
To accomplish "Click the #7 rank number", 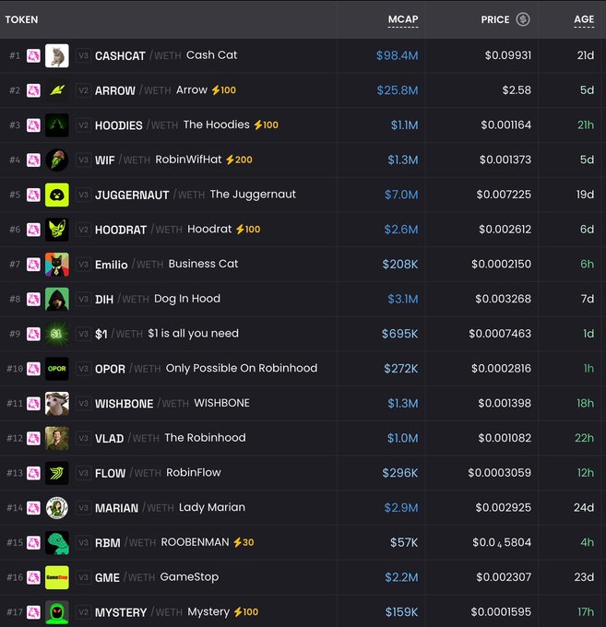I will (x=15, y=265).
